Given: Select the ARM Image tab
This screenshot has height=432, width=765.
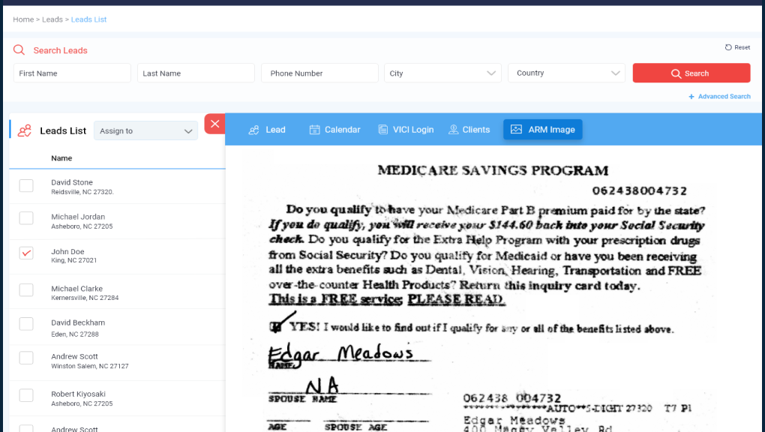Looking at the screenshot, I should coord(542,129).
